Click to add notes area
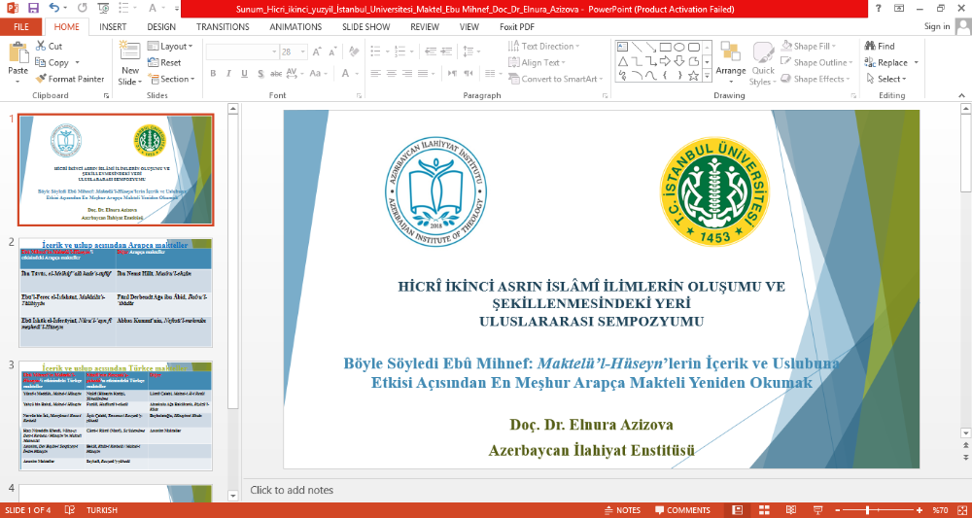Screen dimensions: 972x518 pyautogui.click(x=292, y=490)
